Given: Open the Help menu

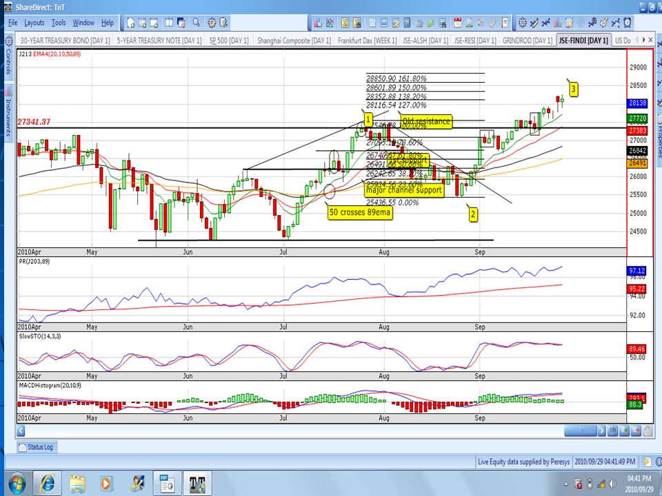Looking at the screenshot, I should tap(108, 23).
